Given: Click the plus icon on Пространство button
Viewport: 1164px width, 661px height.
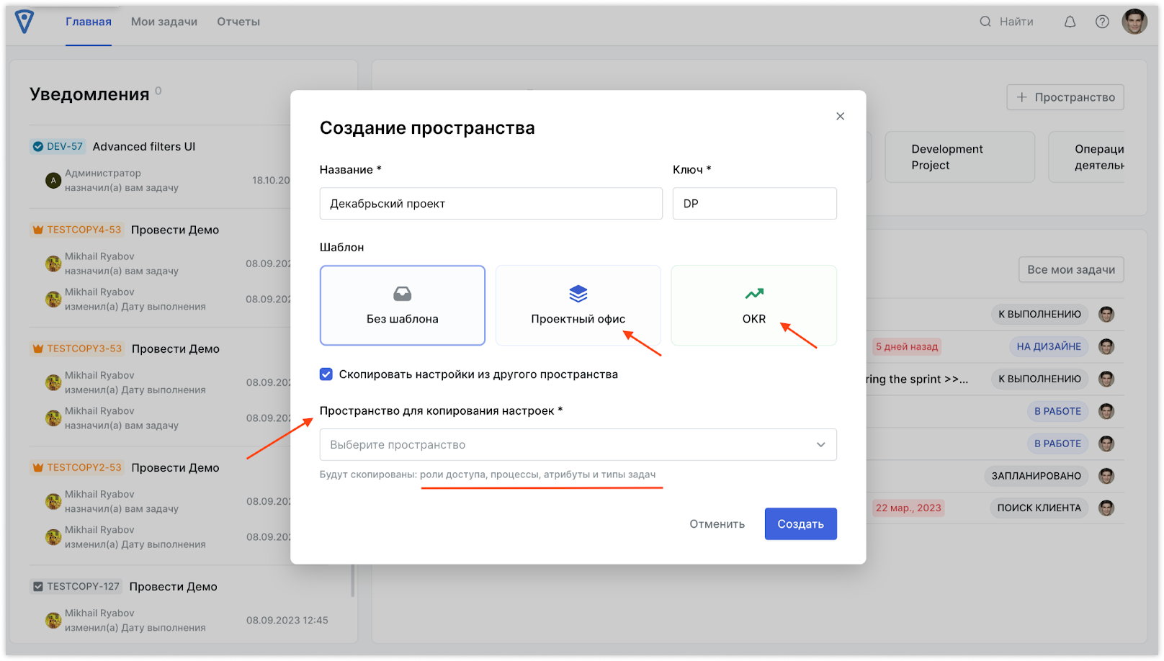Looking at the screenshot, I should [x=1022, y=96].
